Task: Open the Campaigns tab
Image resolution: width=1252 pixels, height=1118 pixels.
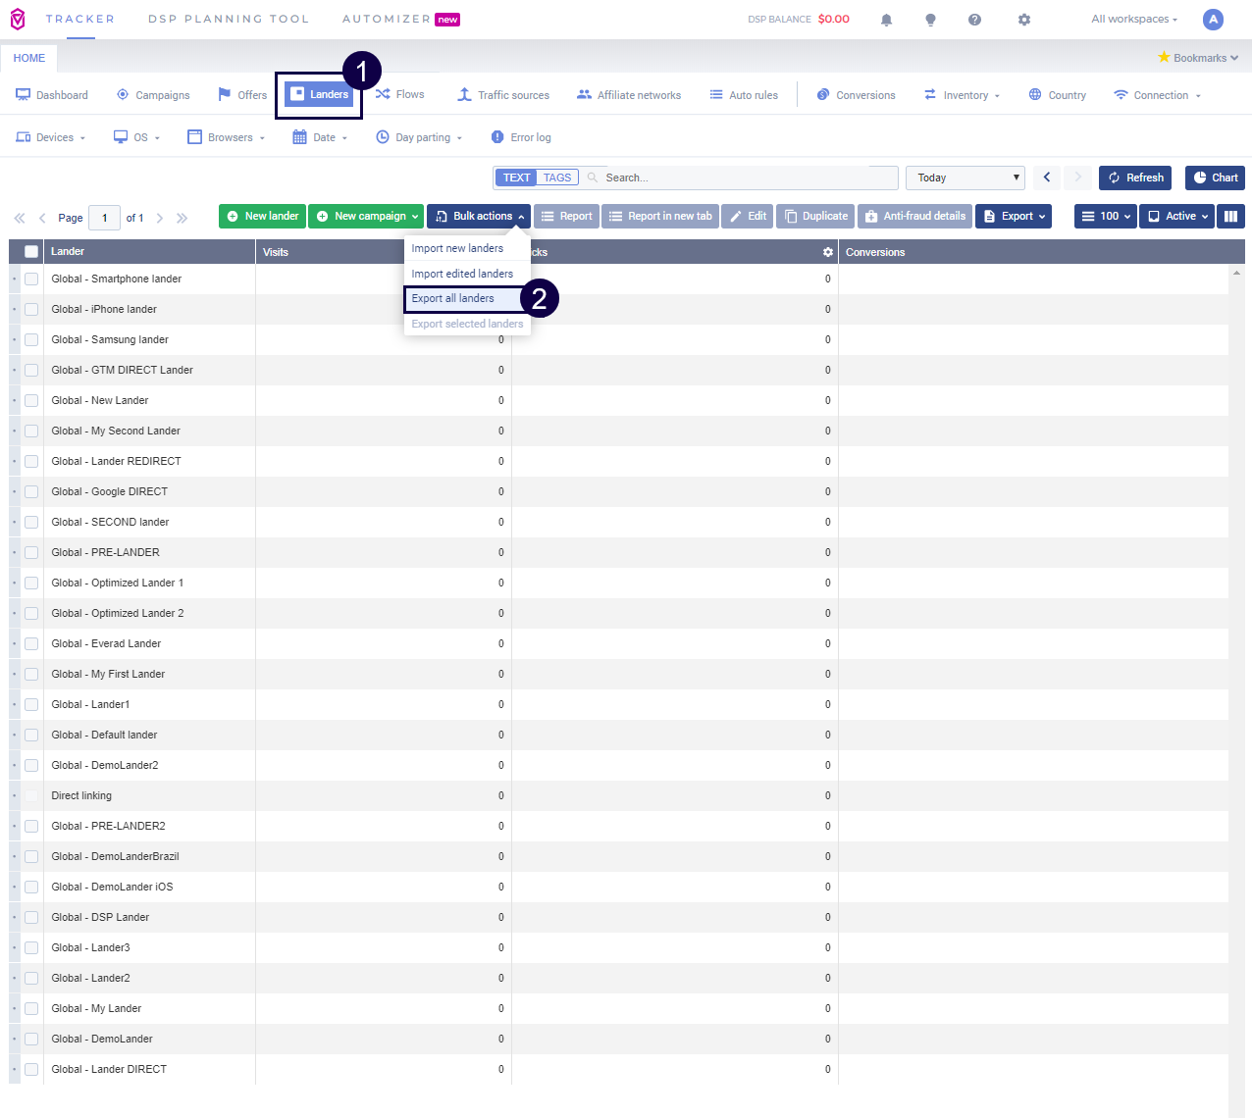Action: coord(153,95)
